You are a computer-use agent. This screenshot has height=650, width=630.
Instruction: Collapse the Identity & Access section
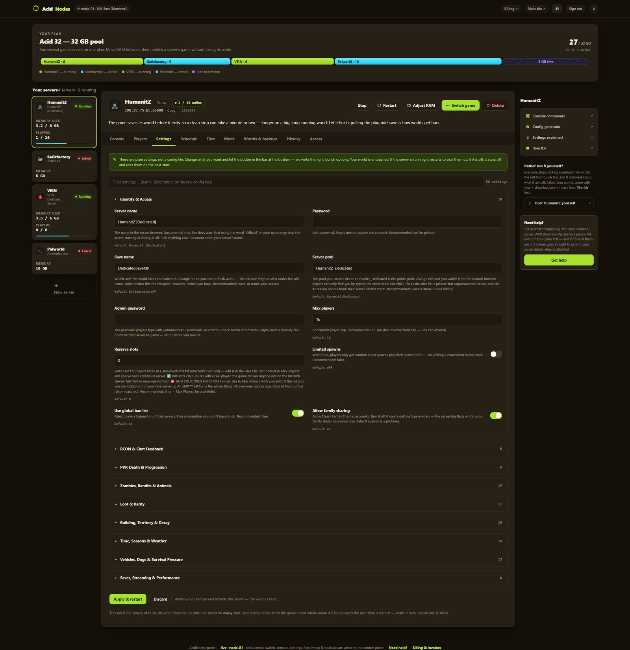click(x=308, y=199)
